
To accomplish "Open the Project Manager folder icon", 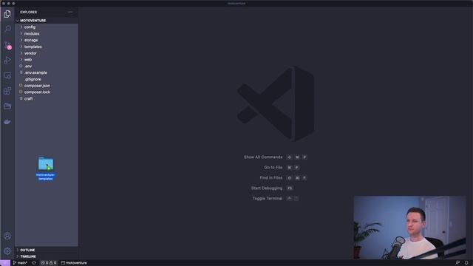I will 7,106.
